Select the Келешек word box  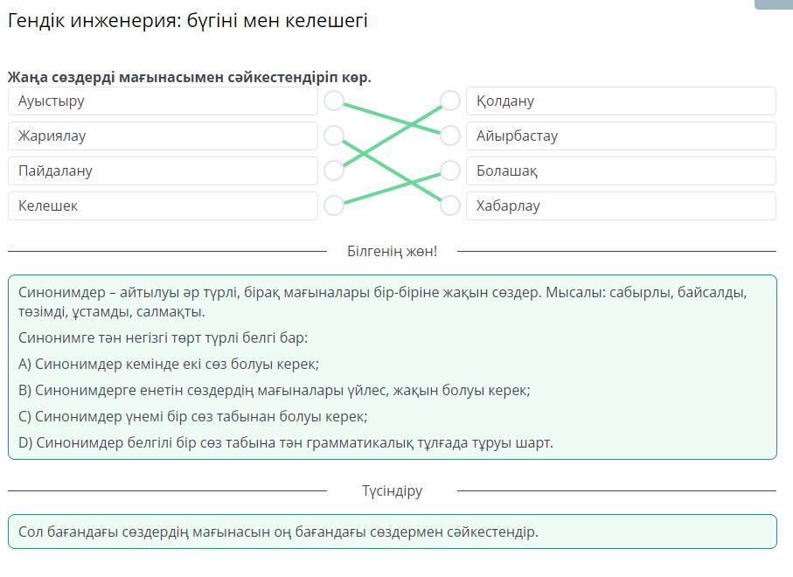point(163,205)
